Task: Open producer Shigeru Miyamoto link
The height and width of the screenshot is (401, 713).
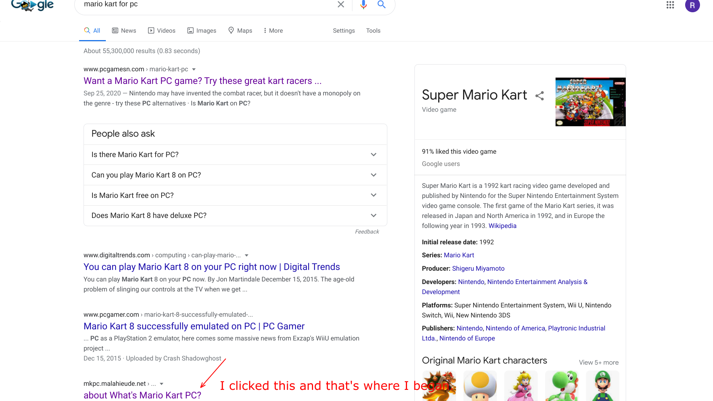Action: [x=478, y=268]
